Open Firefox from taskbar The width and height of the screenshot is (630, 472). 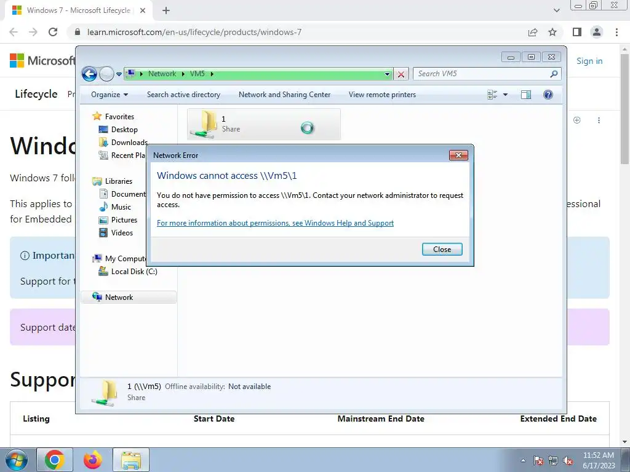click(93, 460)
